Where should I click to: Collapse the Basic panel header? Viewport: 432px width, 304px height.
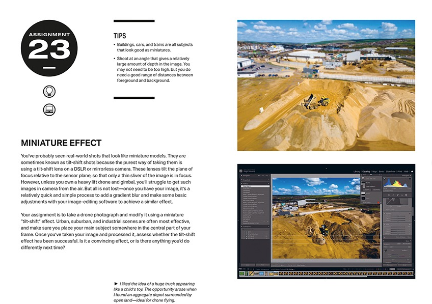[397, 241]
